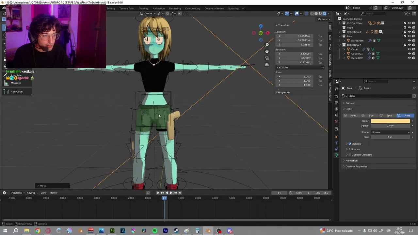Switch to rendered viewport shading
Screen dimensions: 418x235
324,13
